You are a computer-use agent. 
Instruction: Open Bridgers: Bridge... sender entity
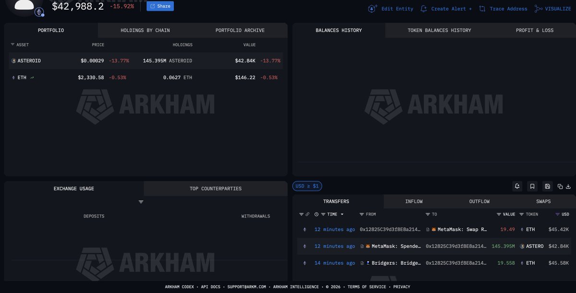[396, 263]
